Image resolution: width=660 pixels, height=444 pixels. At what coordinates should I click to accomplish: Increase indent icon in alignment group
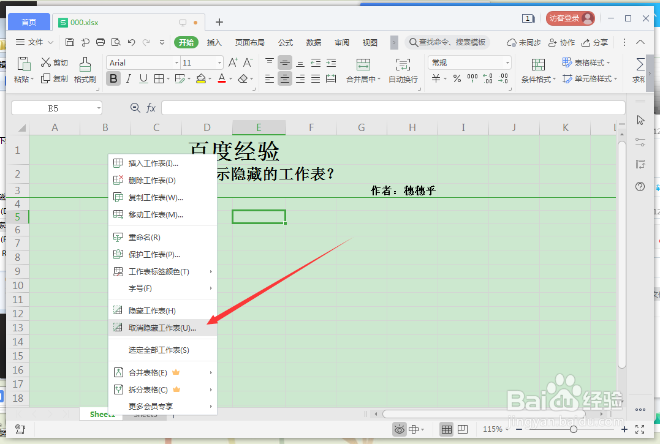click(x=332, y=63)
